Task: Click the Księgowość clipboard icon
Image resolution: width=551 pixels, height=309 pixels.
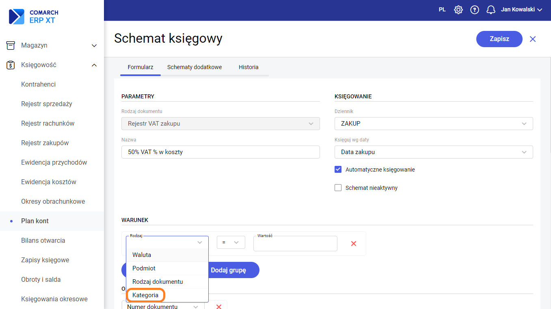Action: (11, 65)
